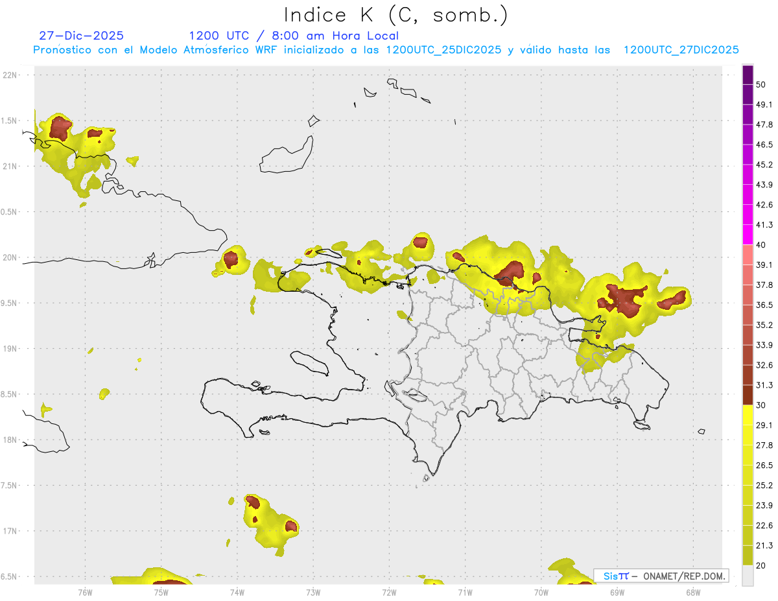Click the color bar value "49.1"
The image size is (778, 601).
click(x=764, y=104)
